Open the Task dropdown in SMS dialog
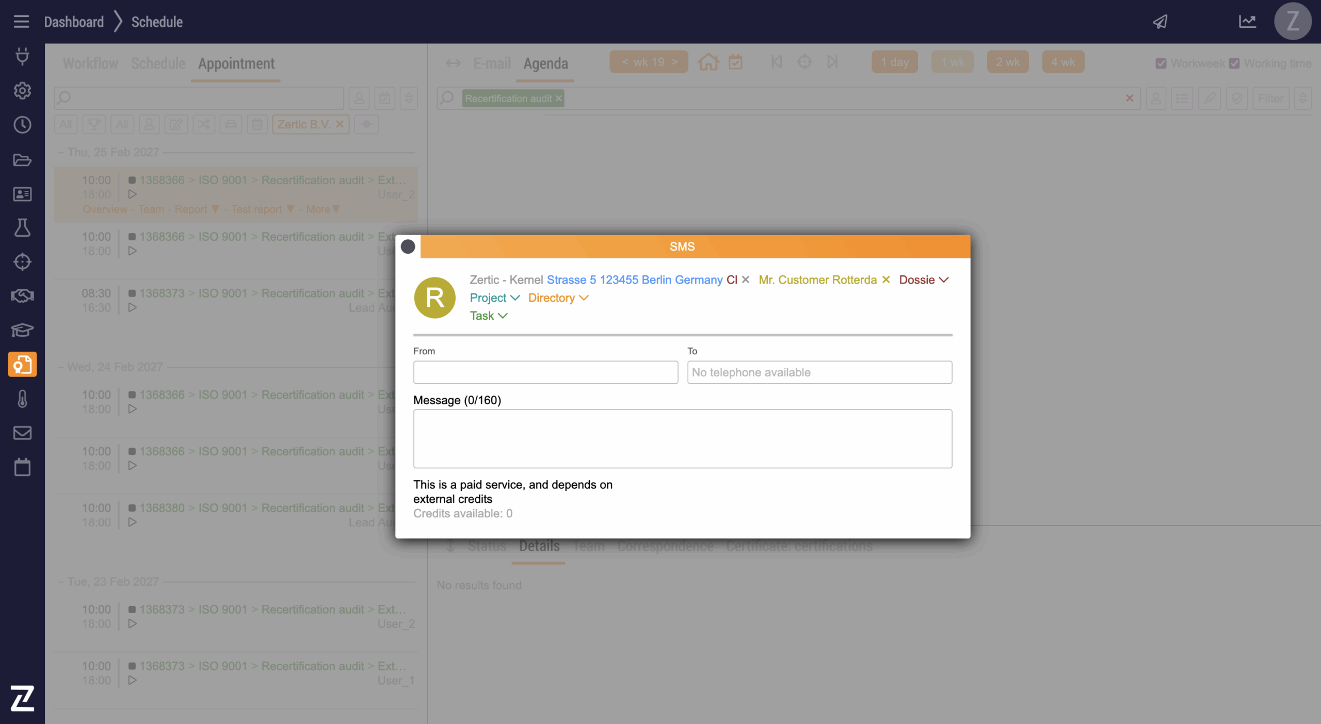The image size is (1321, 724). click(488, 316)
